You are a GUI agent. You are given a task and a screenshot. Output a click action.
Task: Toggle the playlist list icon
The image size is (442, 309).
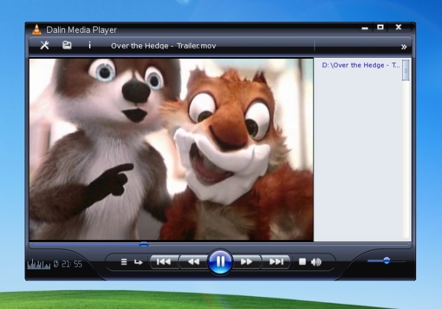click(x=124, y=262)
